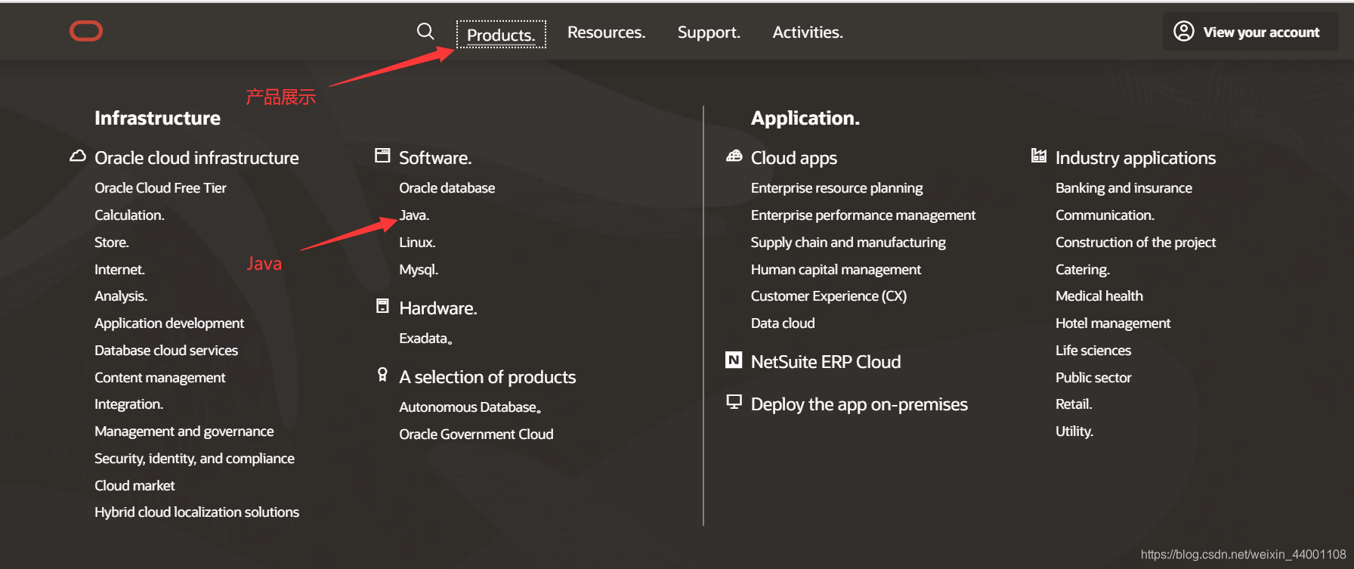This screenshot has height=569, width=1354.
Task: Open Deploy the app on-premises
Action: click(x=859, y=404)
